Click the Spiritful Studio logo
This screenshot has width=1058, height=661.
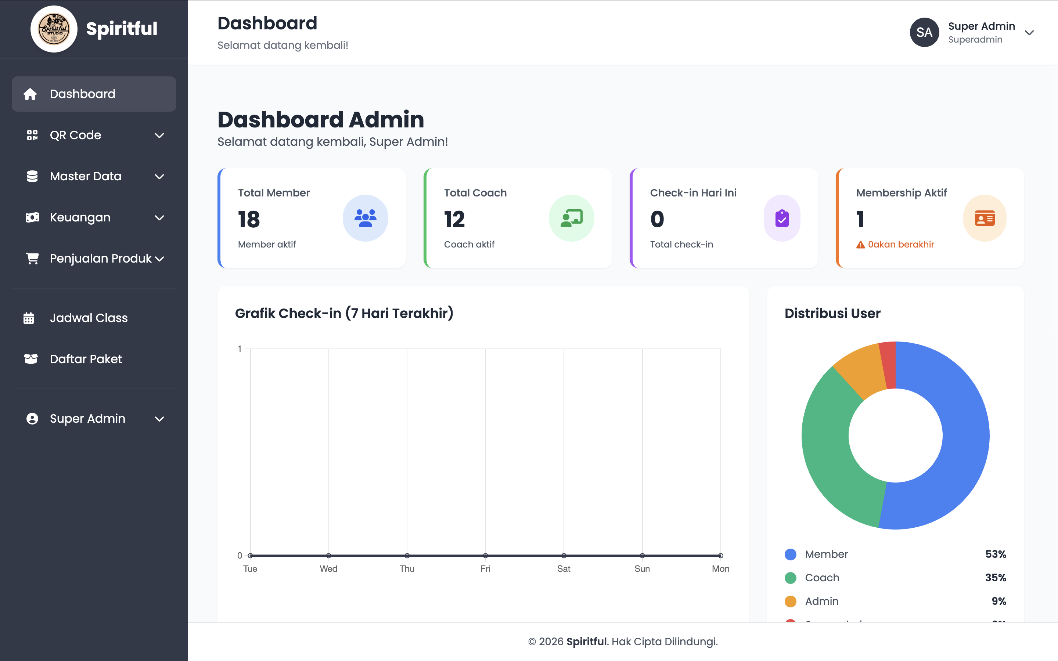(54, 29)
